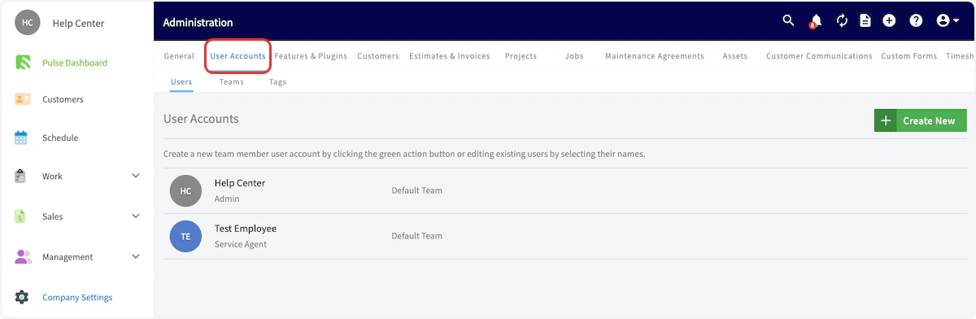
Task: Open the notifications bell icon
Action: point(815,21)
